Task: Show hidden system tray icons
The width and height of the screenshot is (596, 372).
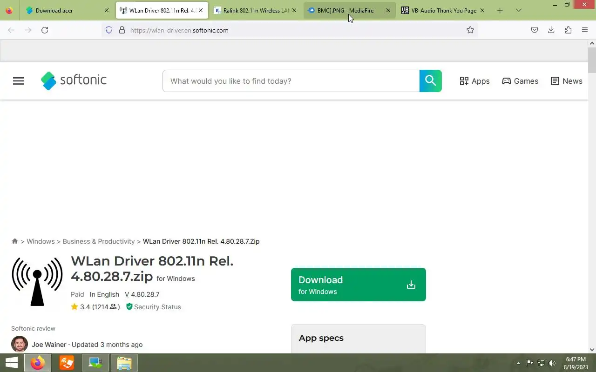Action: (x=518, y=363)
